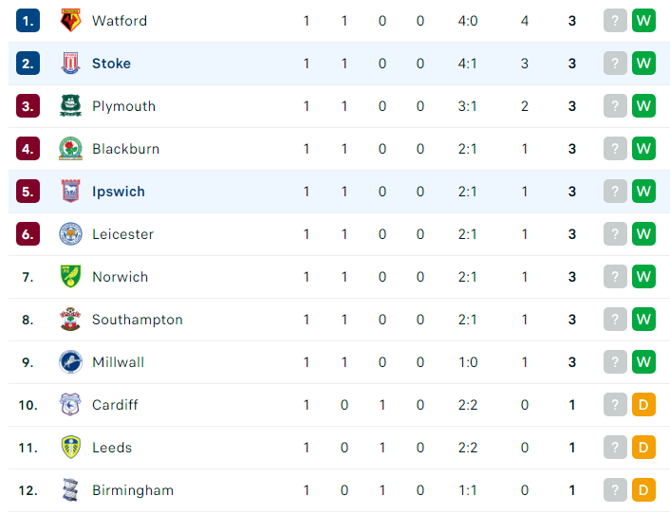Click the Cardiff bluebird crest
Image resolution: width=670 pixels, height=514 pixels.
[70, 405]
